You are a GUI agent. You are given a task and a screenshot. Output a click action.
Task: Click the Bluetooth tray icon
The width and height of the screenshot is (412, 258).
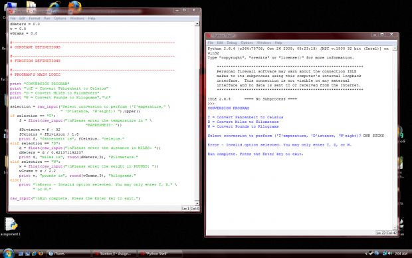point(377,253)
